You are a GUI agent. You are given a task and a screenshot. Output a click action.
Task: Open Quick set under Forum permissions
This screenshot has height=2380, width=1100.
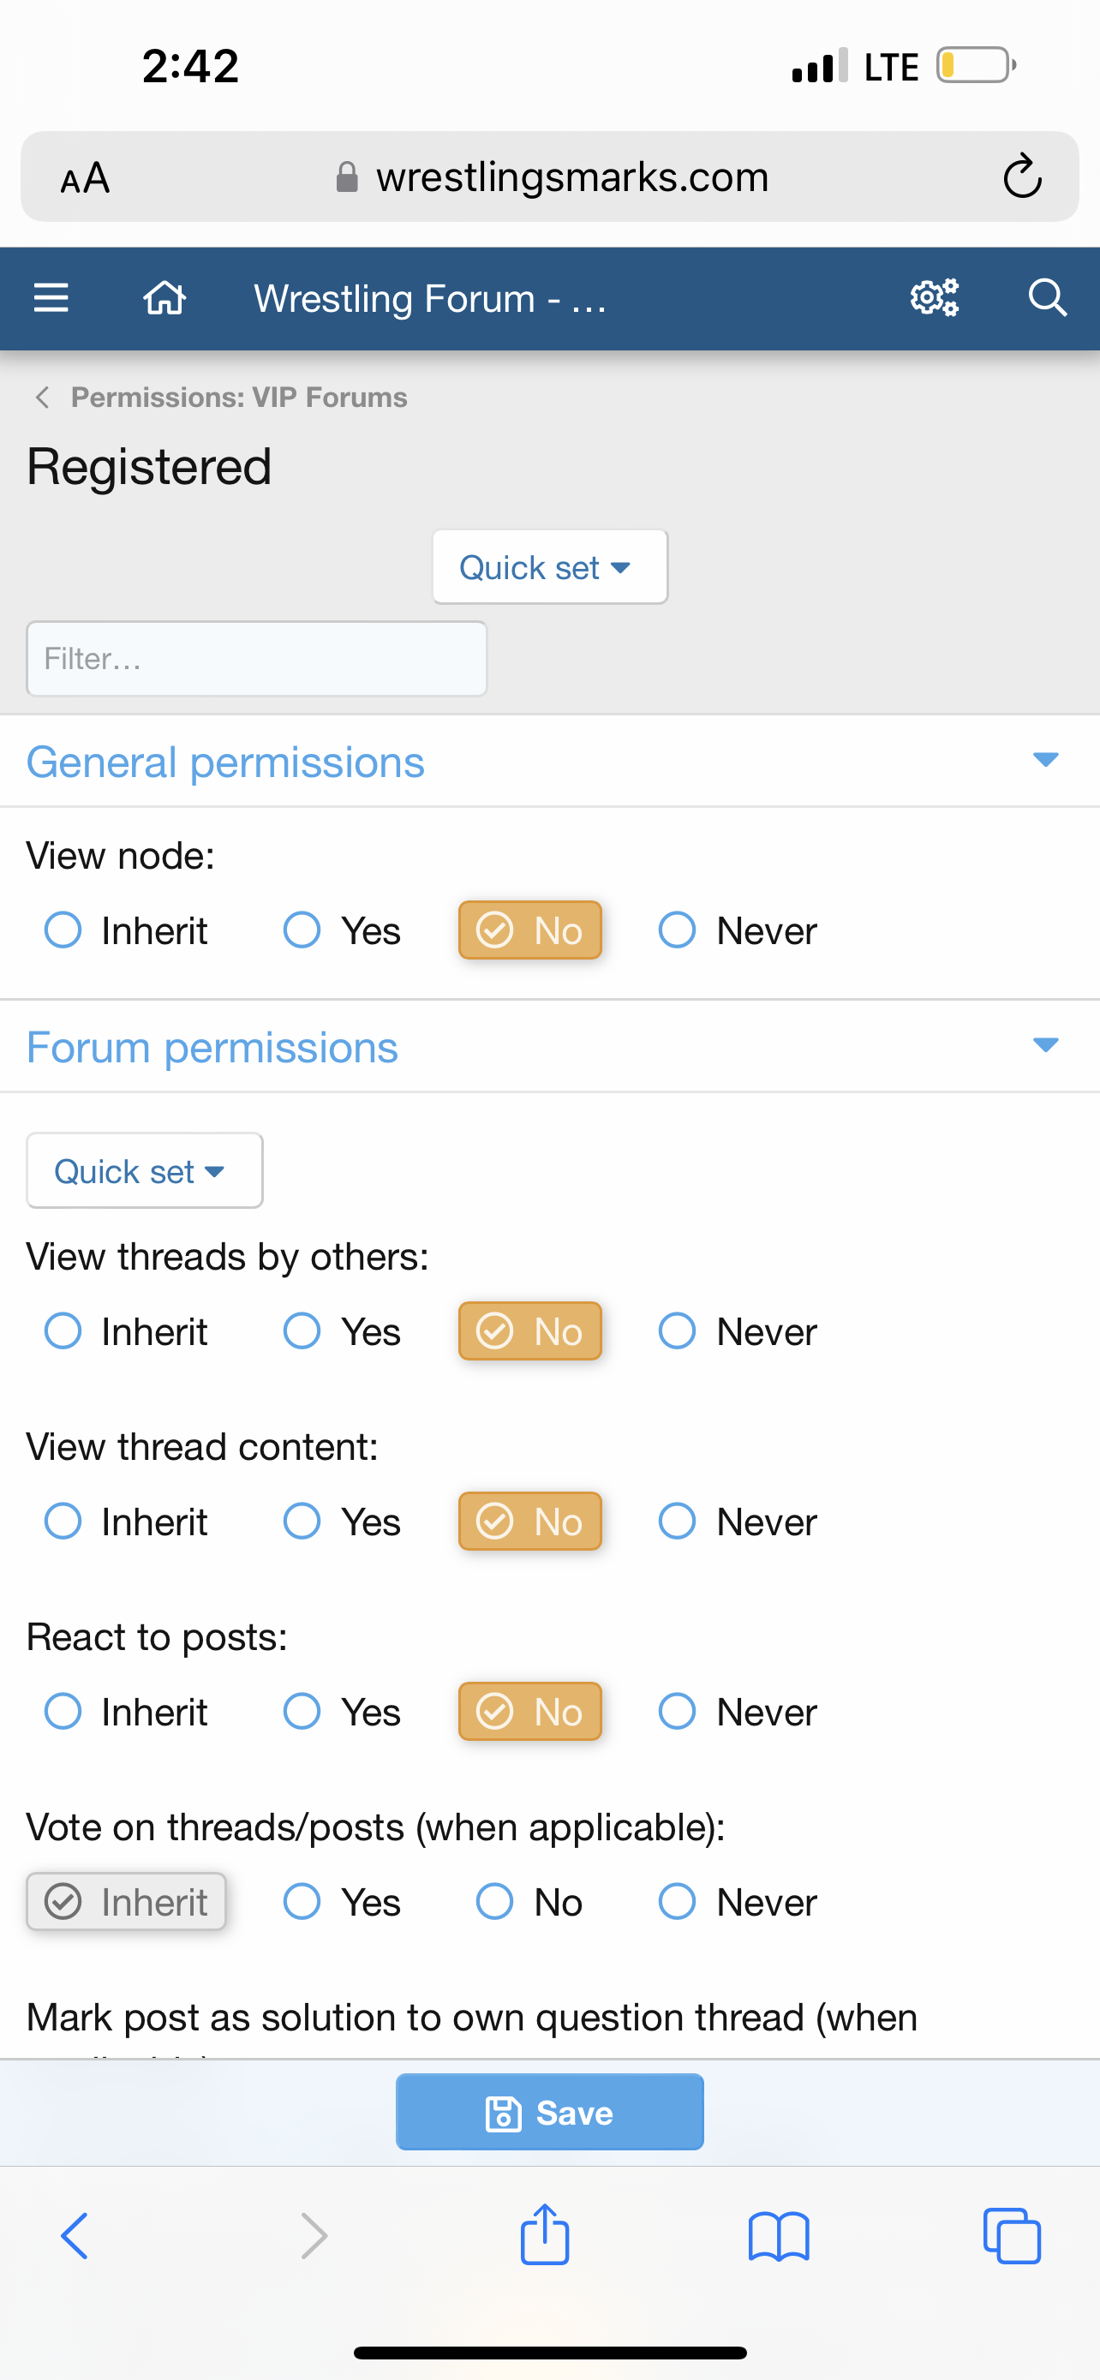point(144,1170)
